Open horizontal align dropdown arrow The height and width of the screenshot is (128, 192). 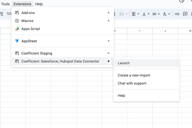138,14
